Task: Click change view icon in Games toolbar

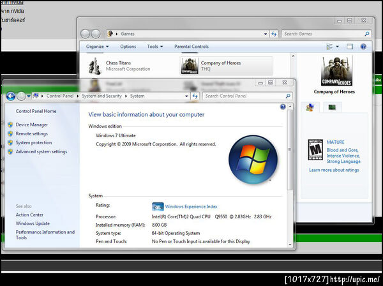Action: 329,47
